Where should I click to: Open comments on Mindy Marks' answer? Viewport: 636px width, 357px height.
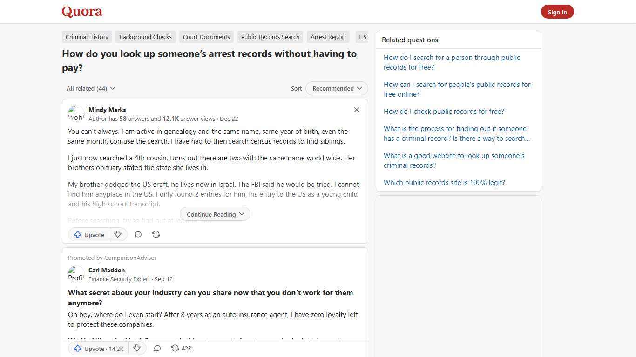coord(138,234)
